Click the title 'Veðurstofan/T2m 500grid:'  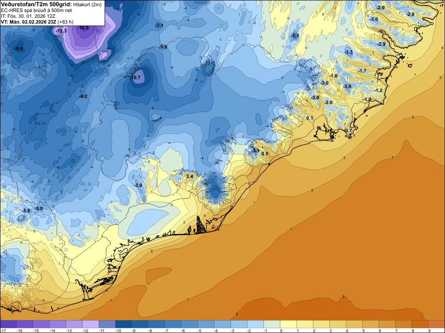coord(36,4)
